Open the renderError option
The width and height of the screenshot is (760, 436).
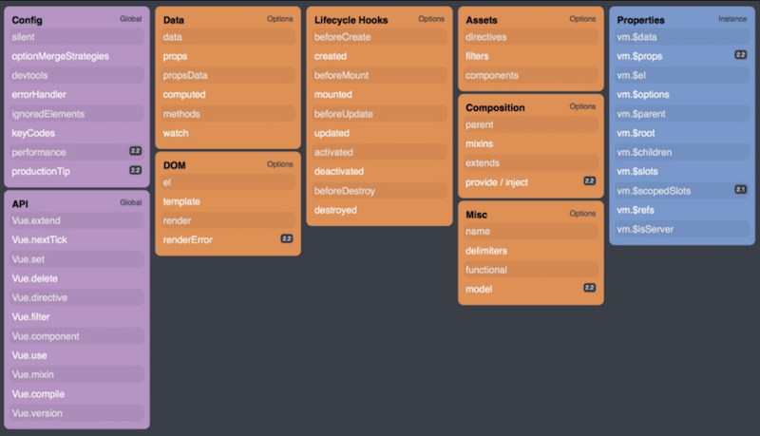click(x=228, y=239)
